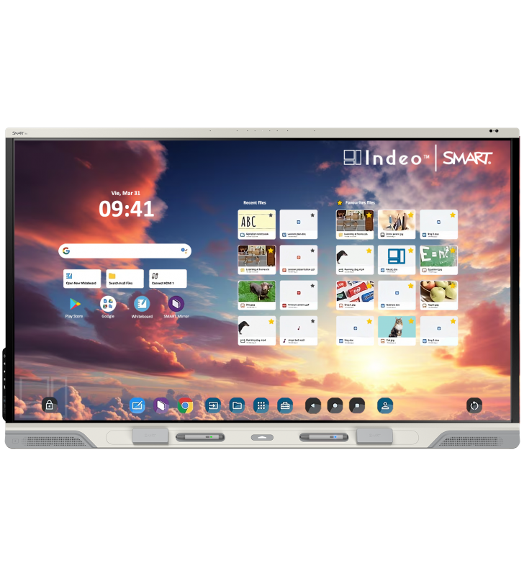The image size is (524, 576).
Task: Open Running dog.mp4 in Recent files
Action: point(256,330)
